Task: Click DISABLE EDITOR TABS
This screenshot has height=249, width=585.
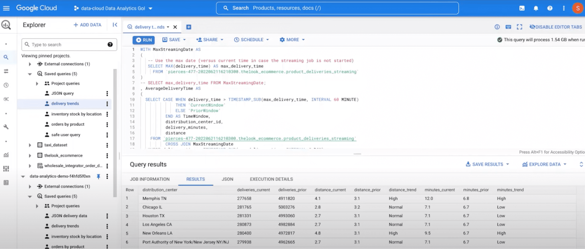Action: pos(556,27)
